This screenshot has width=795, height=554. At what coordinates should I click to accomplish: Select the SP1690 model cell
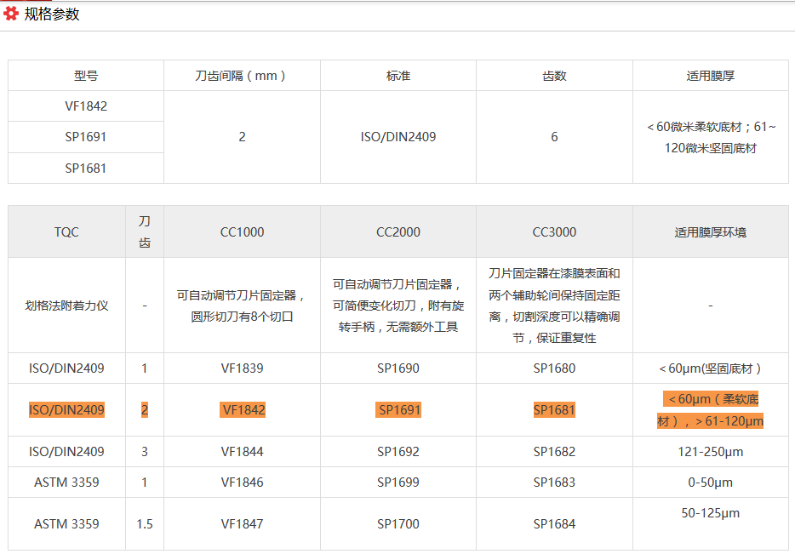tap(398, 368)
